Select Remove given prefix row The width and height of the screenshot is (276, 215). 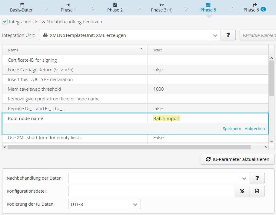(x=135, y=99)
